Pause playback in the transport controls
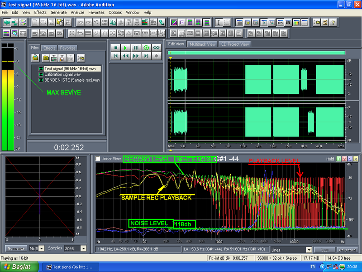The height and width of the screenshot is (272, 362). tap(136, 48)
